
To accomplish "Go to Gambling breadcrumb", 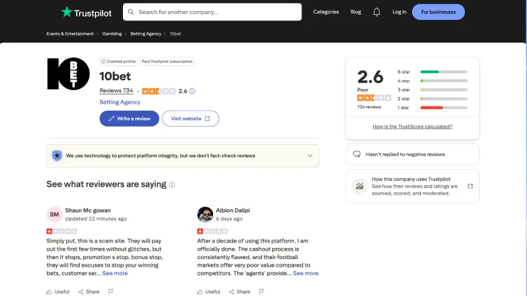I will click(x=112, y=33).
